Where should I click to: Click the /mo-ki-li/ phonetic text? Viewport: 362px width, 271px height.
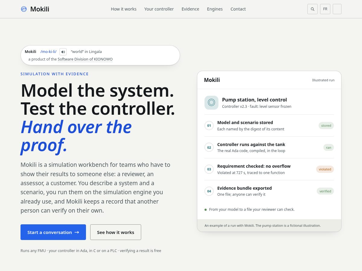pos(49,52)
